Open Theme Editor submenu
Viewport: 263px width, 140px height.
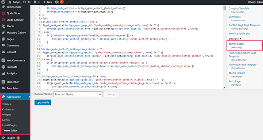coord(10,131)
